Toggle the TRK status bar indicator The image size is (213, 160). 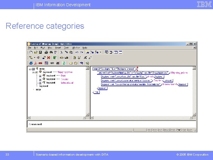[x=150, y=130]
